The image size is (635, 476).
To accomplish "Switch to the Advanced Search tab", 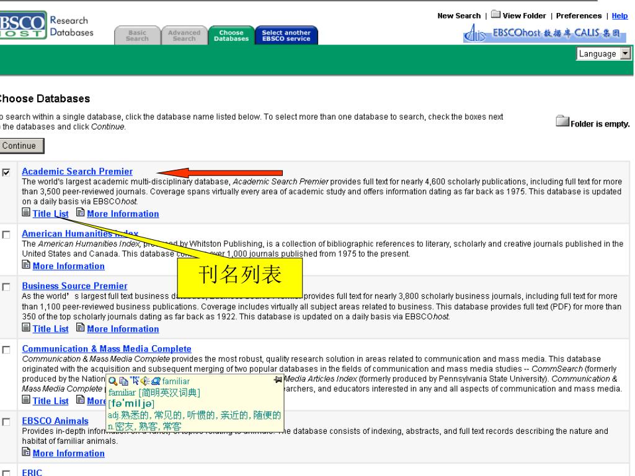I will click(x=184, y=35).
